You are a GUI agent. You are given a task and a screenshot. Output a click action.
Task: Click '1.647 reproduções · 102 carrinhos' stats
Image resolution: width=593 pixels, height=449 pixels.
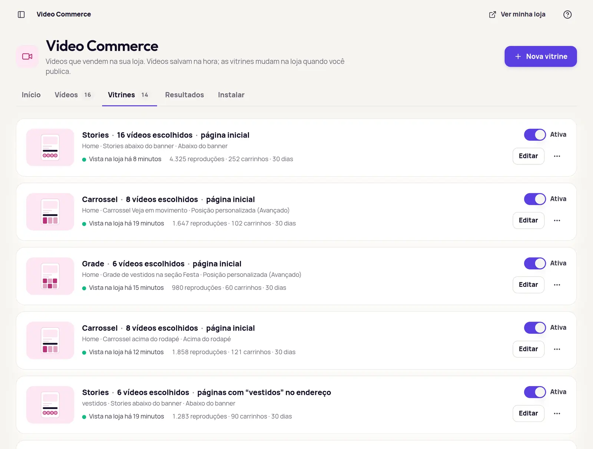(222, 224)
